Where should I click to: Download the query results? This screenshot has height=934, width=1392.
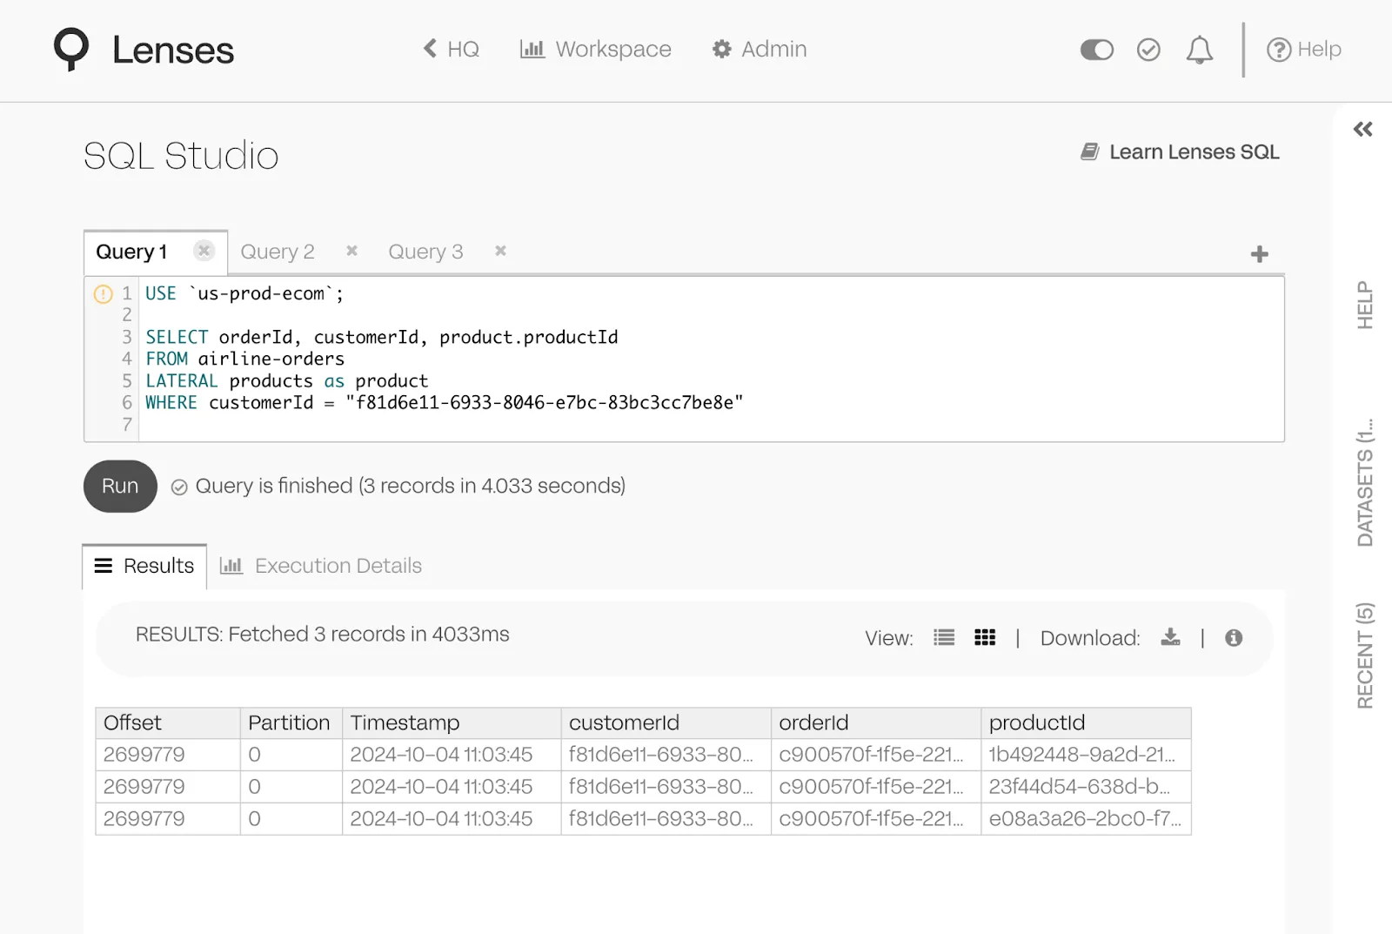pos(1171,637)
